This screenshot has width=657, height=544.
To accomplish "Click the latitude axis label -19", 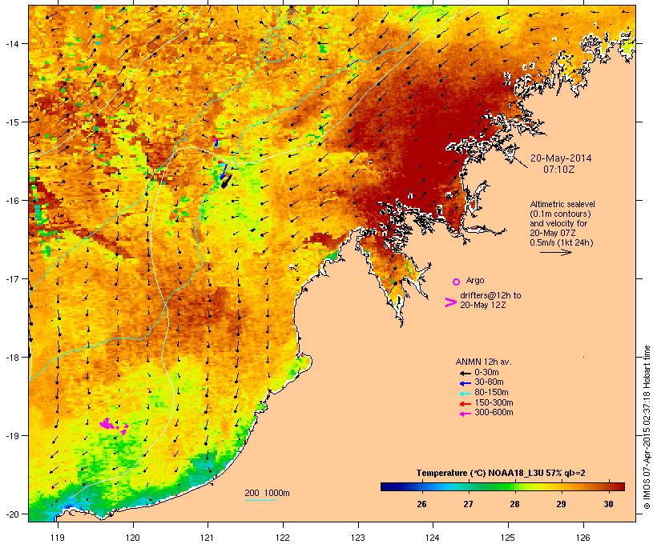I will click(12, 436).
